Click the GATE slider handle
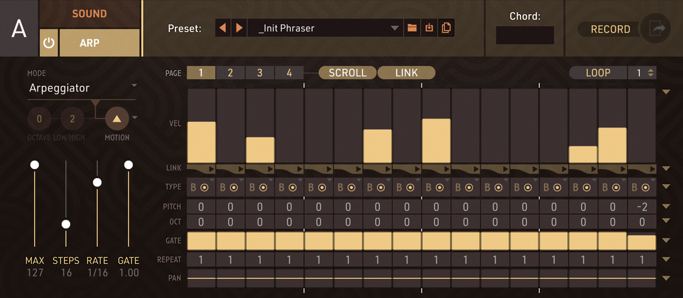This screenshot has height=298, width=683. click(x=128, y=165)
